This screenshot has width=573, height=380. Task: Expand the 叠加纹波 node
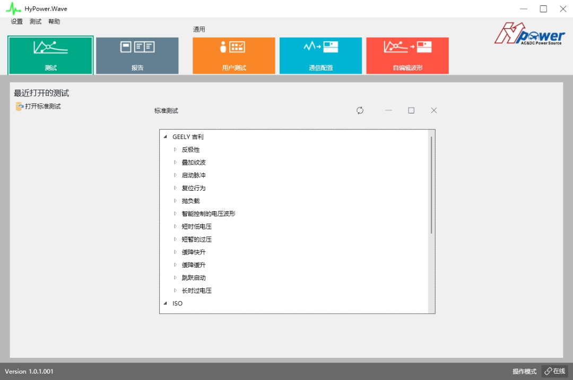pos(175,162)
